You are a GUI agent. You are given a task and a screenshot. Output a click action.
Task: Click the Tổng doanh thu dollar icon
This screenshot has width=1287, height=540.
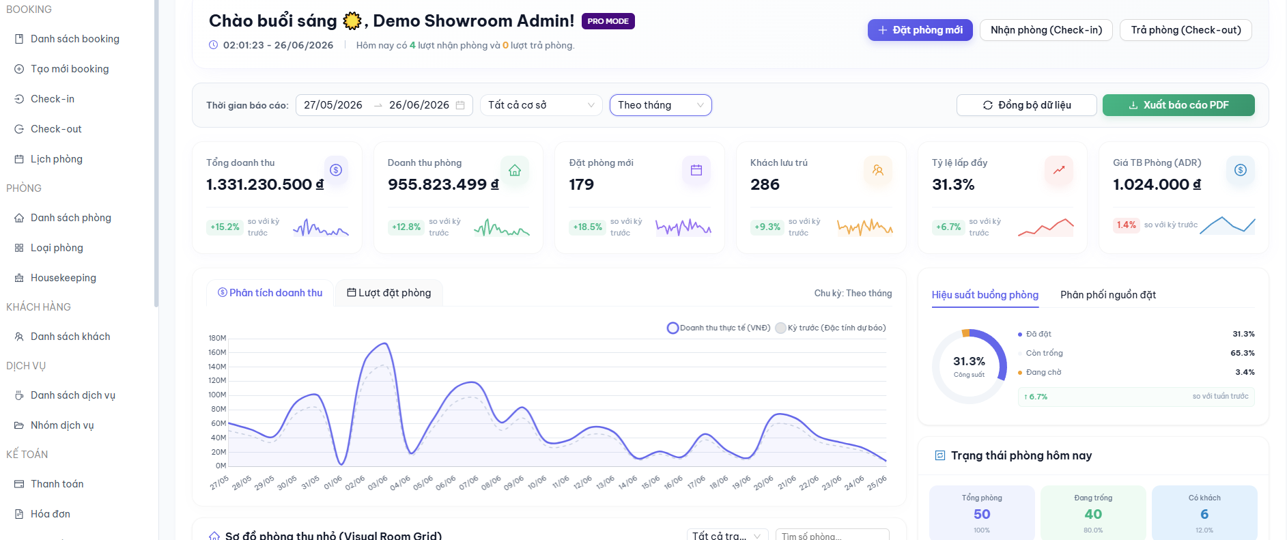coord(336,170)
